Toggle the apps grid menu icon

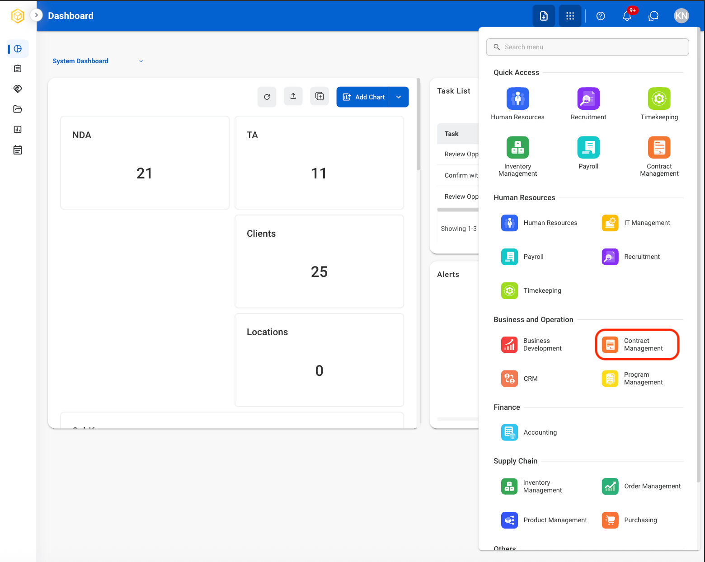coord(570,16)
